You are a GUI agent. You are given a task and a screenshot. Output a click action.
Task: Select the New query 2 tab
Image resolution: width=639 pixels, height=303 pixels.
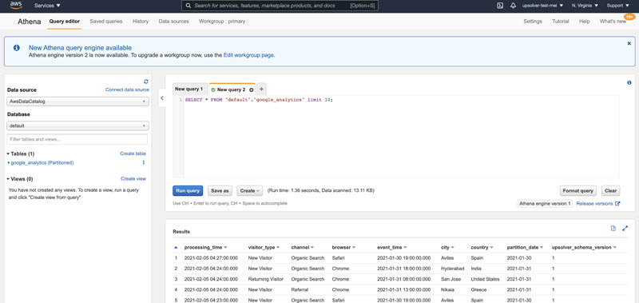coord(231,90)
